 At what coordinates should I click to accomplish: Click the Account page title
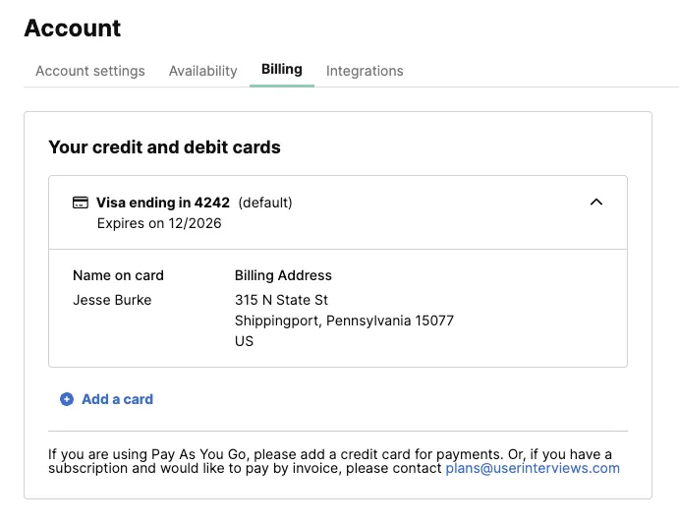[x=73, y=29]
